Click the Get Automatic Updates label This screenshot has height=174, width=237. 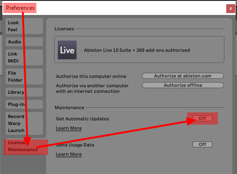(x=83, y=119)
